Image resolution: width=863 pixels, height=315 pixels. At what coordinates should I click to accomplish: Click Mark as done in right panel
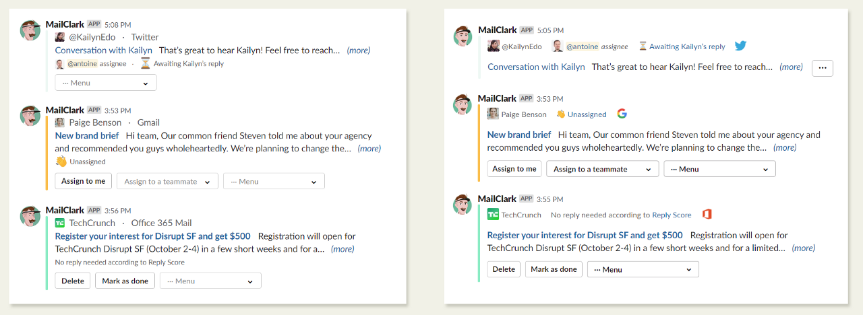(x=554, y=269)
